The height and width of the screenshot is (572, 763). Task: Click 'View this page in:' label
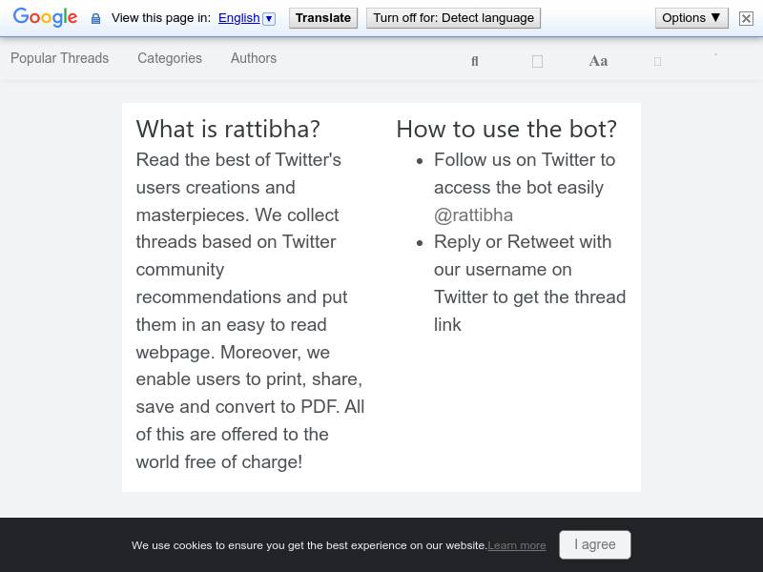pos(161,18)
